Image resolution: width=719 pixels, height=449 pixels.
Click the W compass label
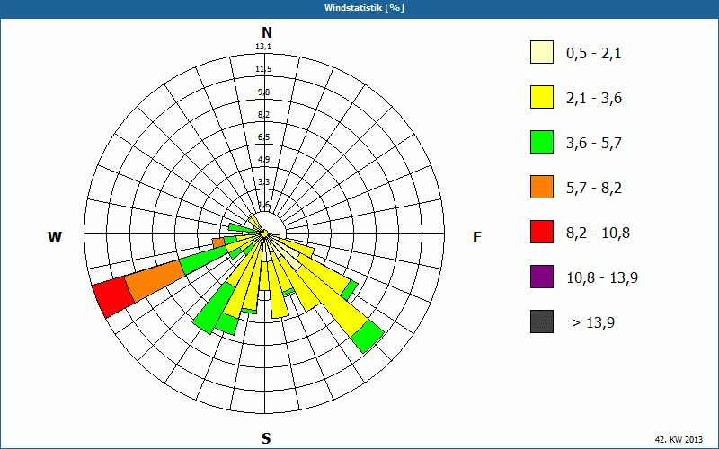55,237
